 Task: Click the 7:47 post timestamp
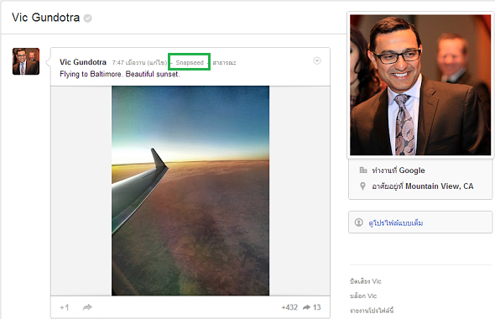(x=118, y=62)
